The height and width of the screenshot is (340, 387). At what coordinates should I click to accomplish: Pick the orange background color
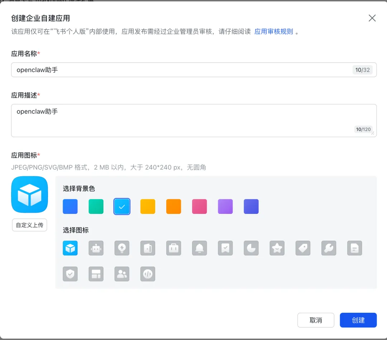pyautogui.click(x=173, y=206)
